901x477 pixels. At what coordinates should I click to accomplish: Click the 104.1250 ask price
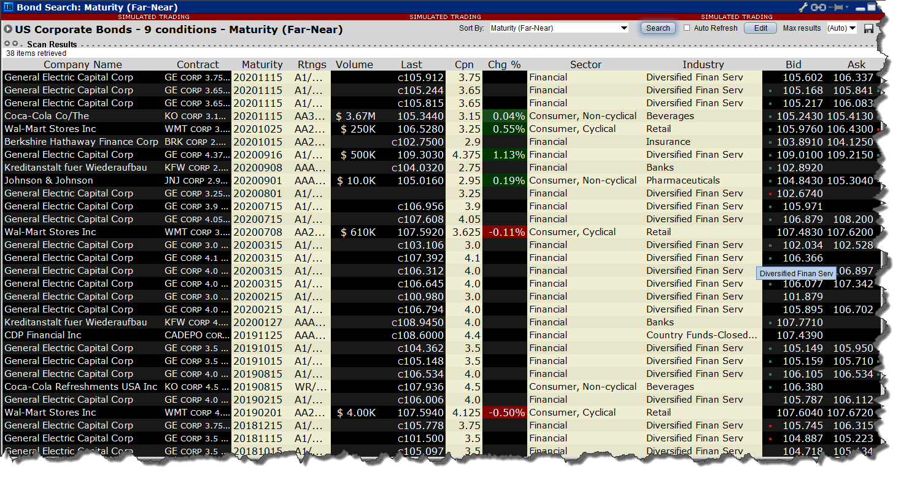tap(850, 142)
